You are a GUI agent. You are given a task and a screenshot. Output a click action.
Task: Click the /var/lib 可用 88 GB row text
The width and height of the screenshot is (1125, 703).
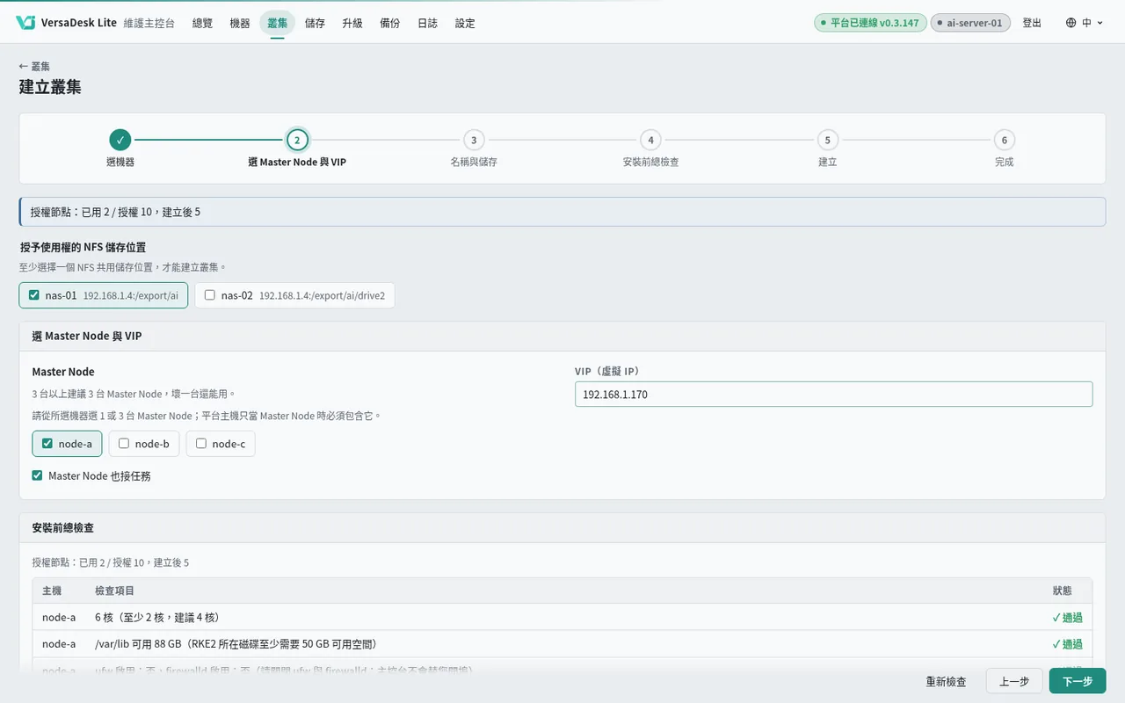(236, 644)
